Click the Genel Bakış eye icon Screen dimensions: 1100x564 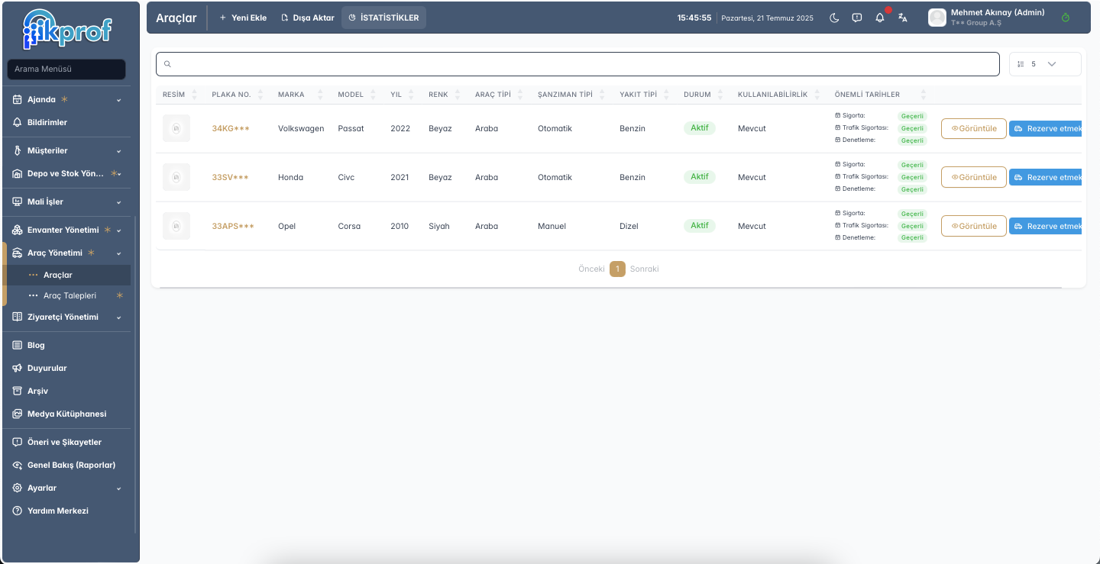pos(18,465)
